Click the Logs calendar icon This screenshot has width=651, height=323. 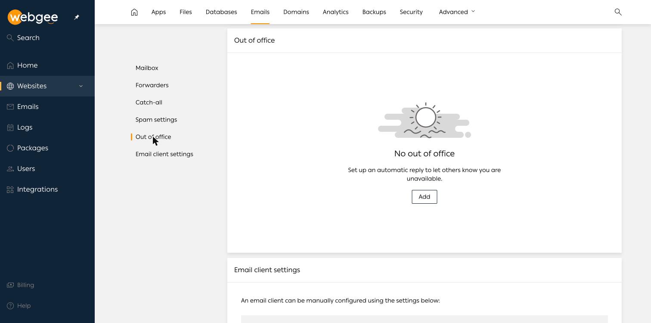coord(10,127)
